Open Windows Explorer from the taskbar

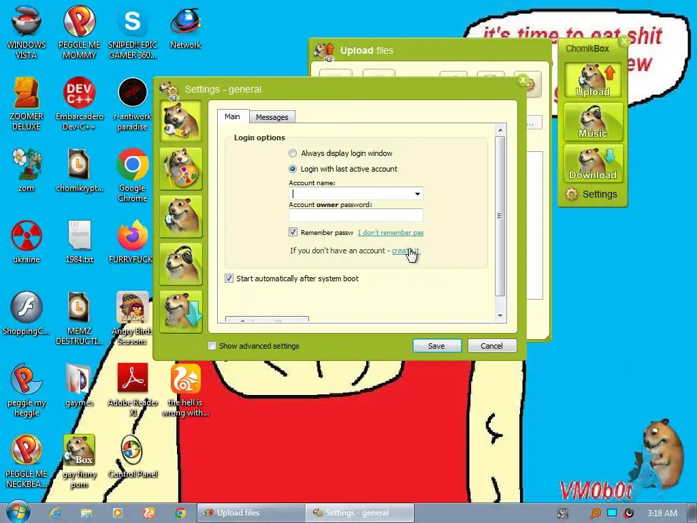point(86,513)
